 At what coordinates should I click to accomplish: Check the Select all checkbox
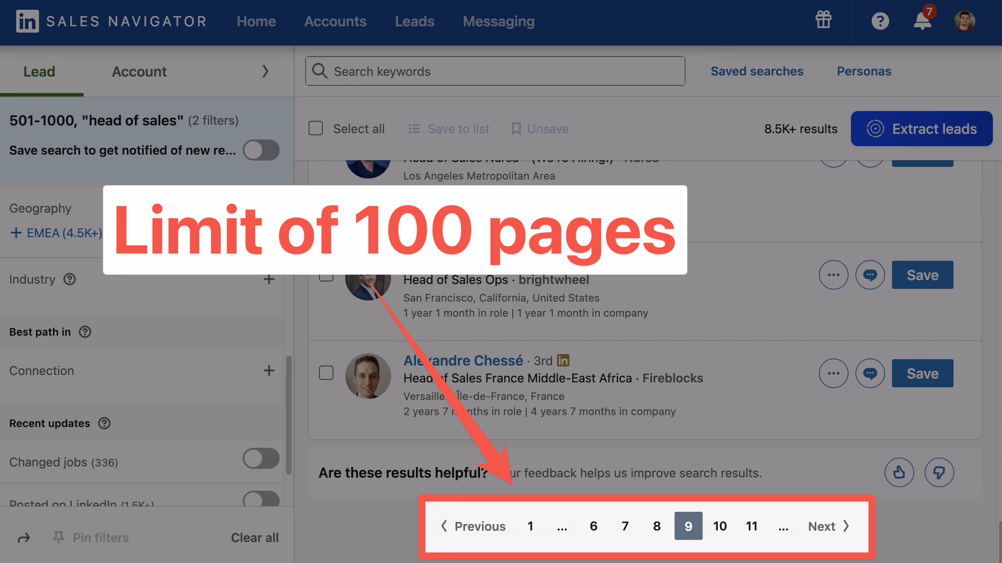click(316, 128)
